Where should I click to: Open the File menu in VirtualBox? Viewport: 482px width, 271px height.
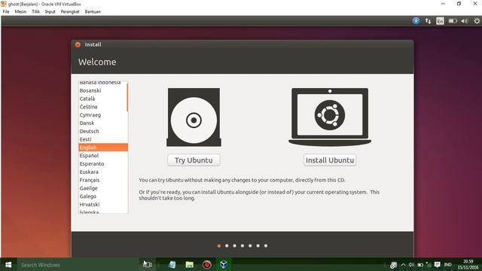pos(6,12)
